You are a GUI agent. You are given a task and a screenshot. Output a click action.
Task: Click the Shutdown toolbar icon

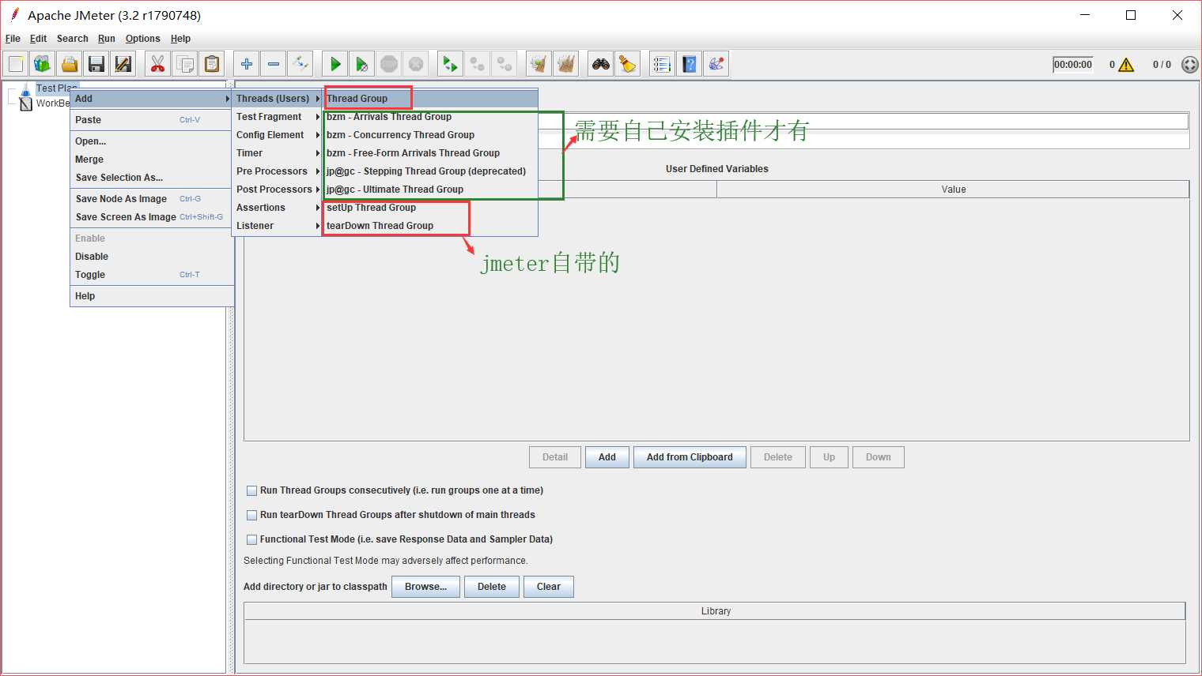(x=416, y=64)
